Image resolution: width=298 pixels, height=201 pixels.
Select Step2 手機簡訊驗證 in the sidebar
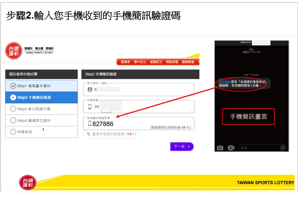pyautogui.click(x=42, y=97)
